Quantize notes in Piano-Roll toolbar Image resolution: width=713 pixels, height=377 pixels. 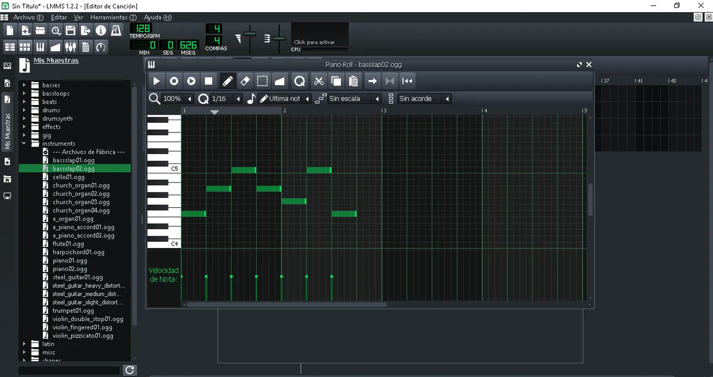[x=299, y=81]
